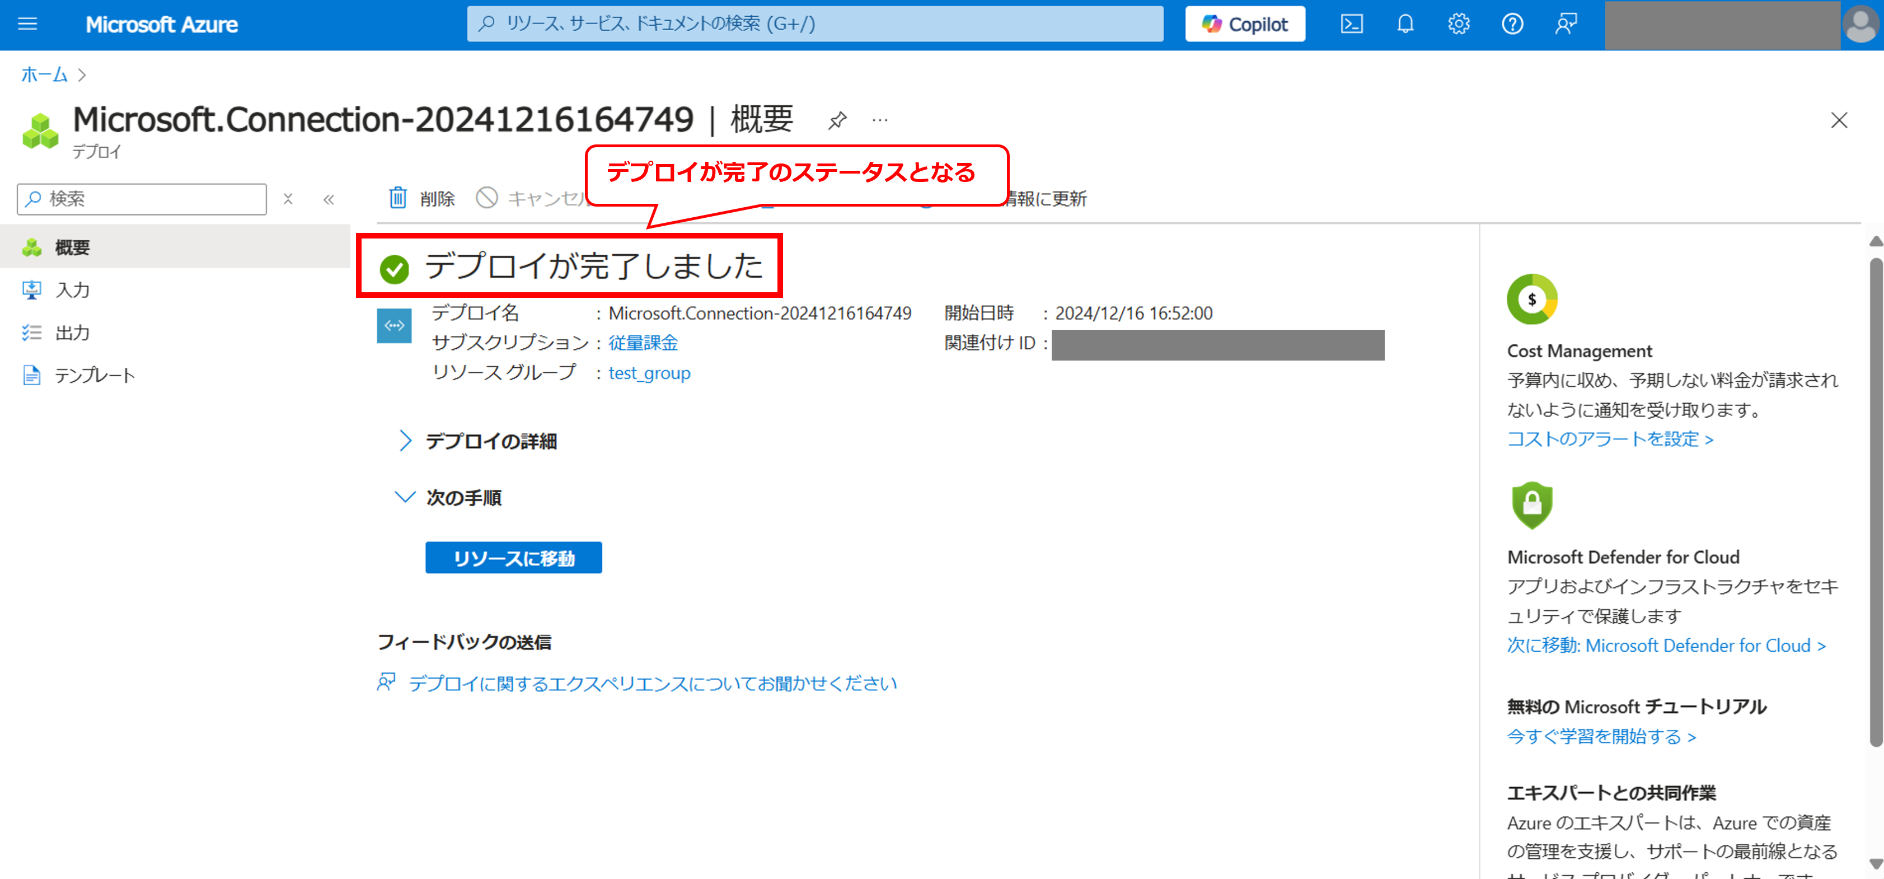Click the scroll up arrow of right panel
The width and height of the screenshot is (1884, 879).
[1876, 241]
